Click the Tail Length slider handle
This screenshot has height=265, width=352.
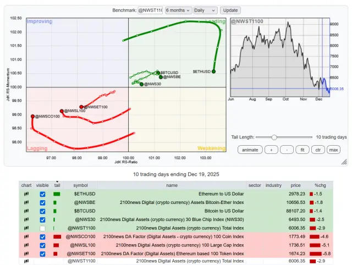[274, 137]
